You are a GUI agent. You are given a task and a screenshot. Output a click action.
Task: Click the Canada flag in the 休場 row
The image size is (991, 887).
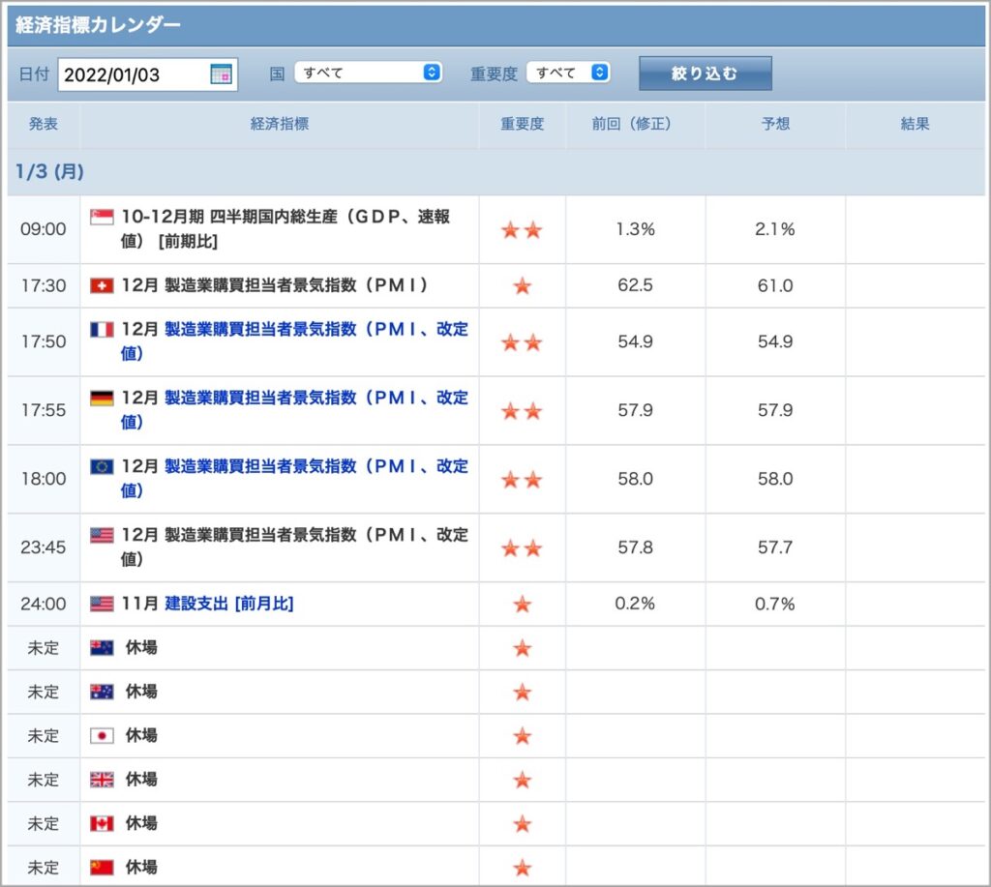point(102,824)
